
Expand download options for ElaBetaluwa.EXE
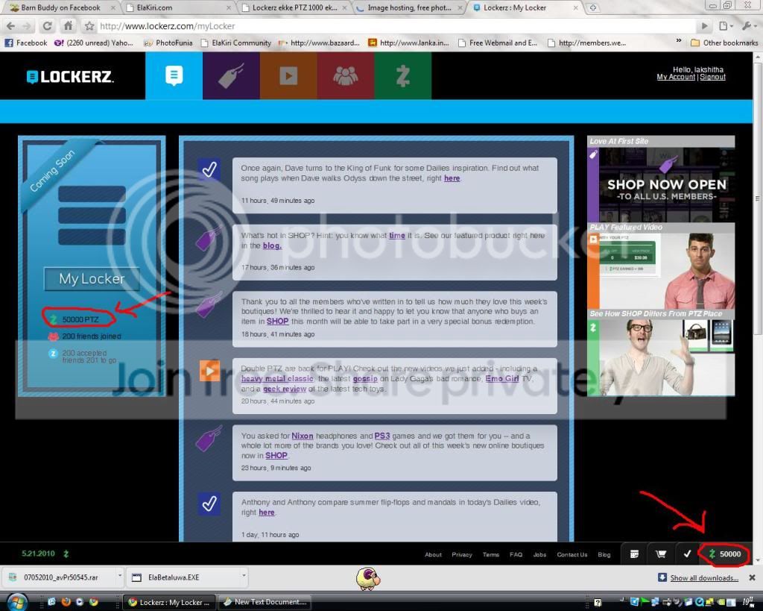[244, 576]
